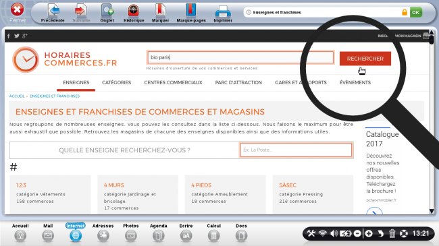Click the blue arrow circle in advertisement
Image resolution: width=439 pixels, height=246 pixels.
(x=374, y=211)
